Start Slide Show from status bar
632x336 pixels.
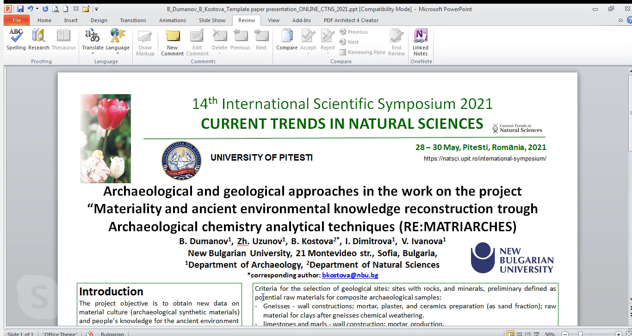coord(536,334)
